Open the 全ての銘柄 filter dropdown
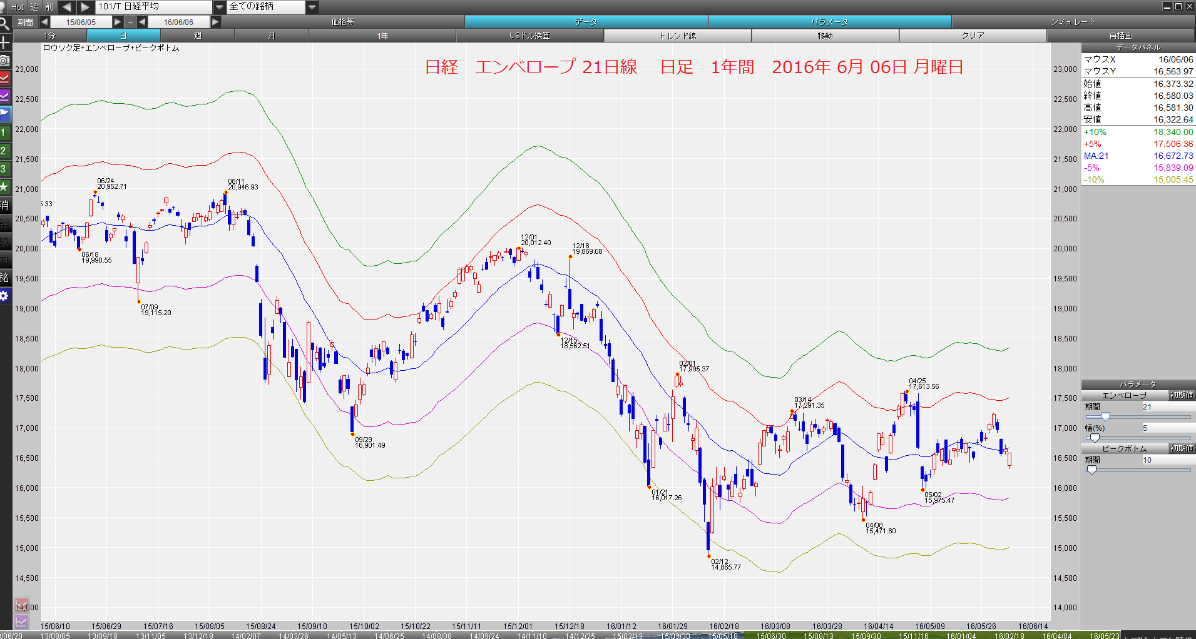Viewport: 1196px width, 639px height. pos(312,7)
